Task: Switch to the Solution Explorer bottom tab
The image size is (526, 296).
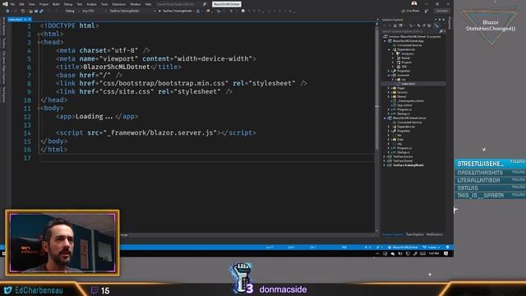Action: click(x=393, y=234)
